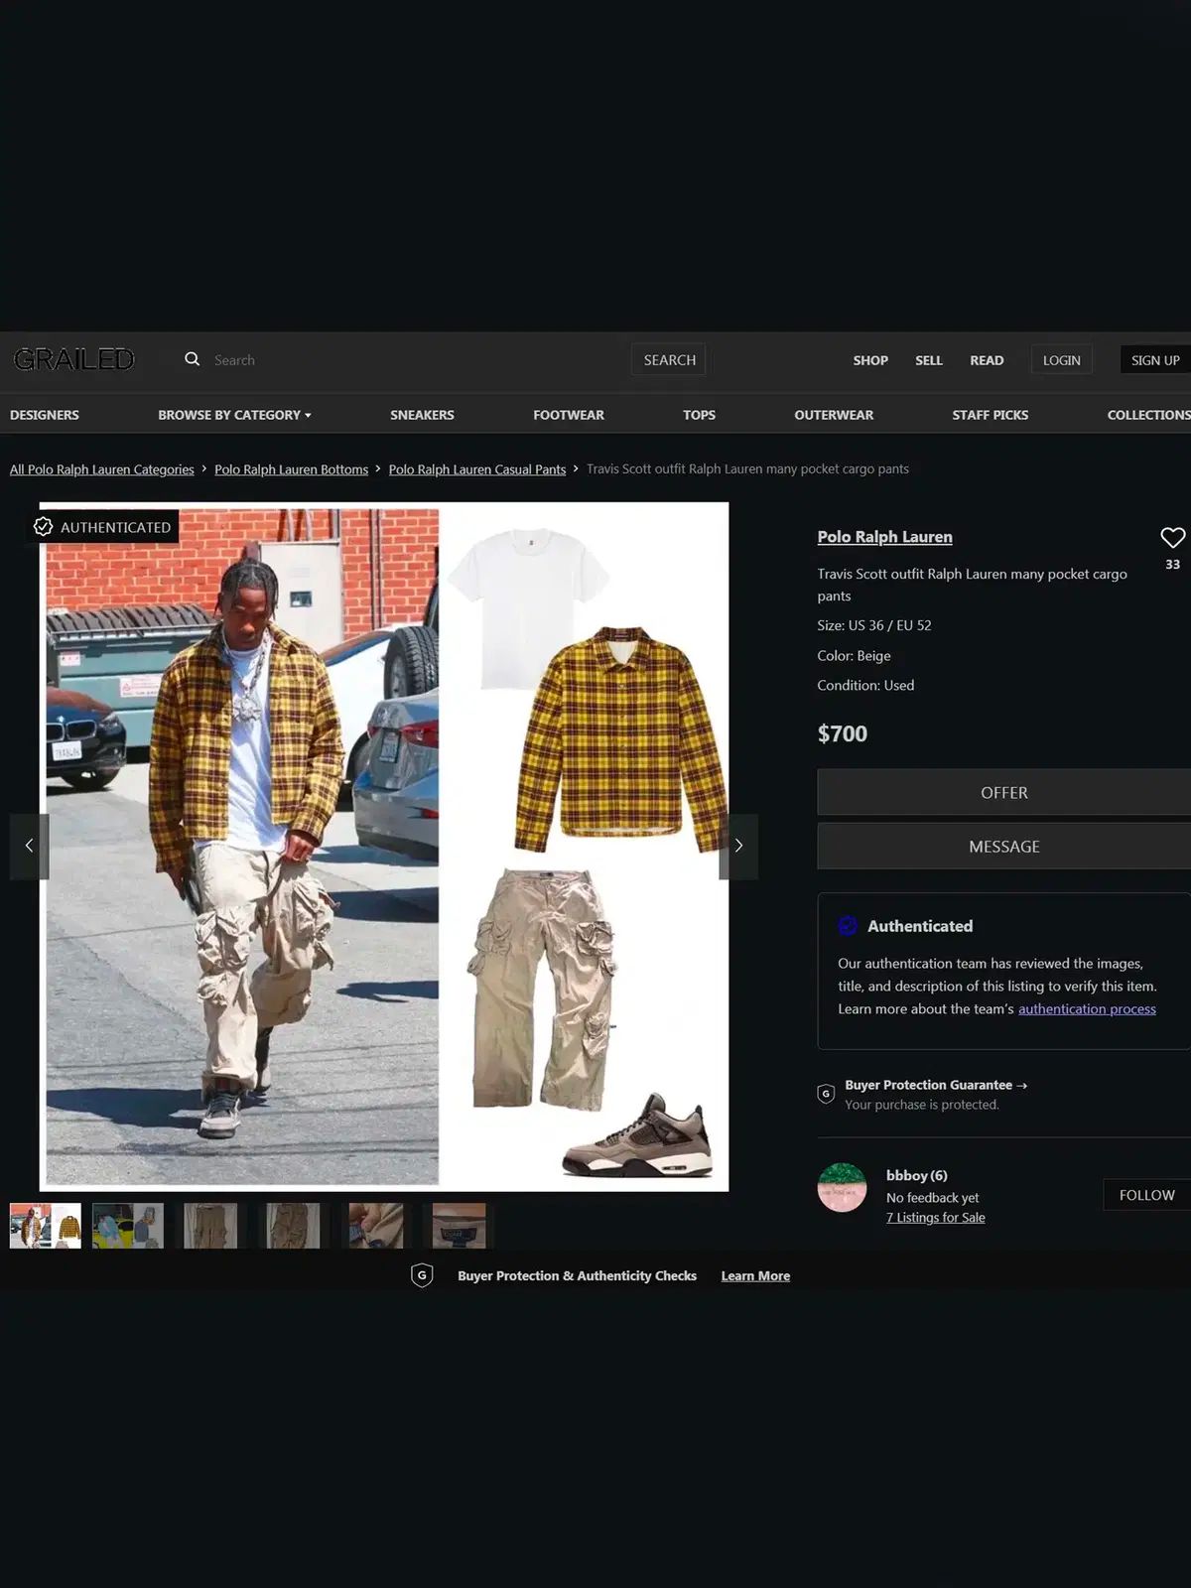
Task: Go to next product image arrow
Action: point(737,846)
